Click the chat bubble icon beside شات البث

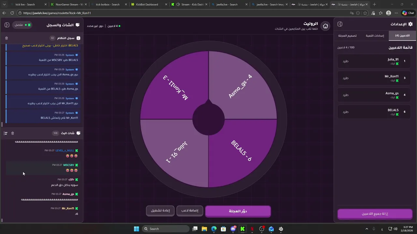tap(78, 133)
